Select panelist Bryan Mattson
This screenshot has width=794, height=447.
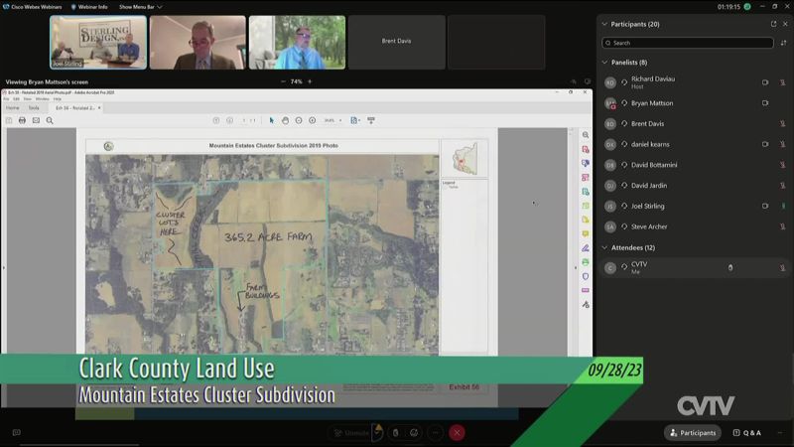pyautogui.click(x=694, y=103)
